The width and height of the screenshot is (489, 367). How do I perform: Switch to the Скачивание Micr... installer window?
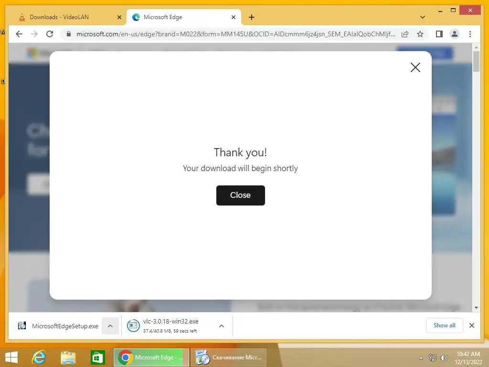229,357
